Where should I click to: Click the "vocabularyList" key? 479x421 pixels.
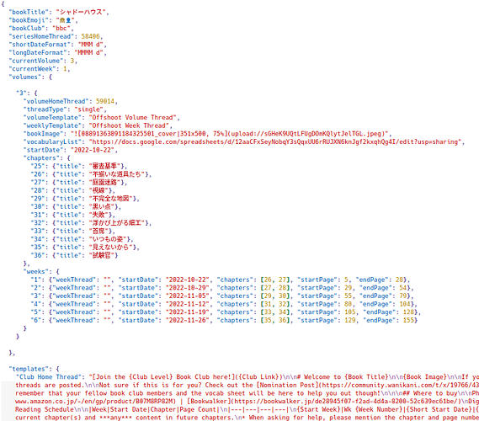[52, 141]
